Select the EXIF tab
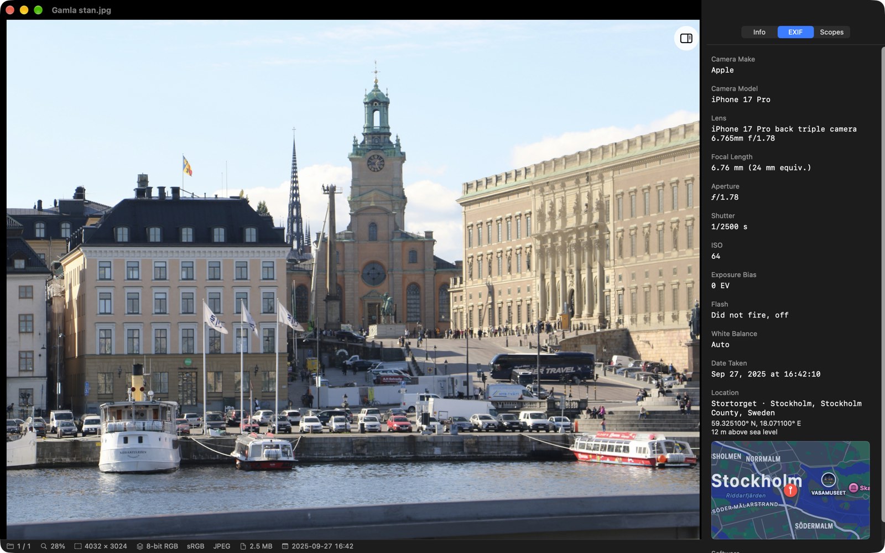This screenshot has width=885, height=553. click(795, 32)
